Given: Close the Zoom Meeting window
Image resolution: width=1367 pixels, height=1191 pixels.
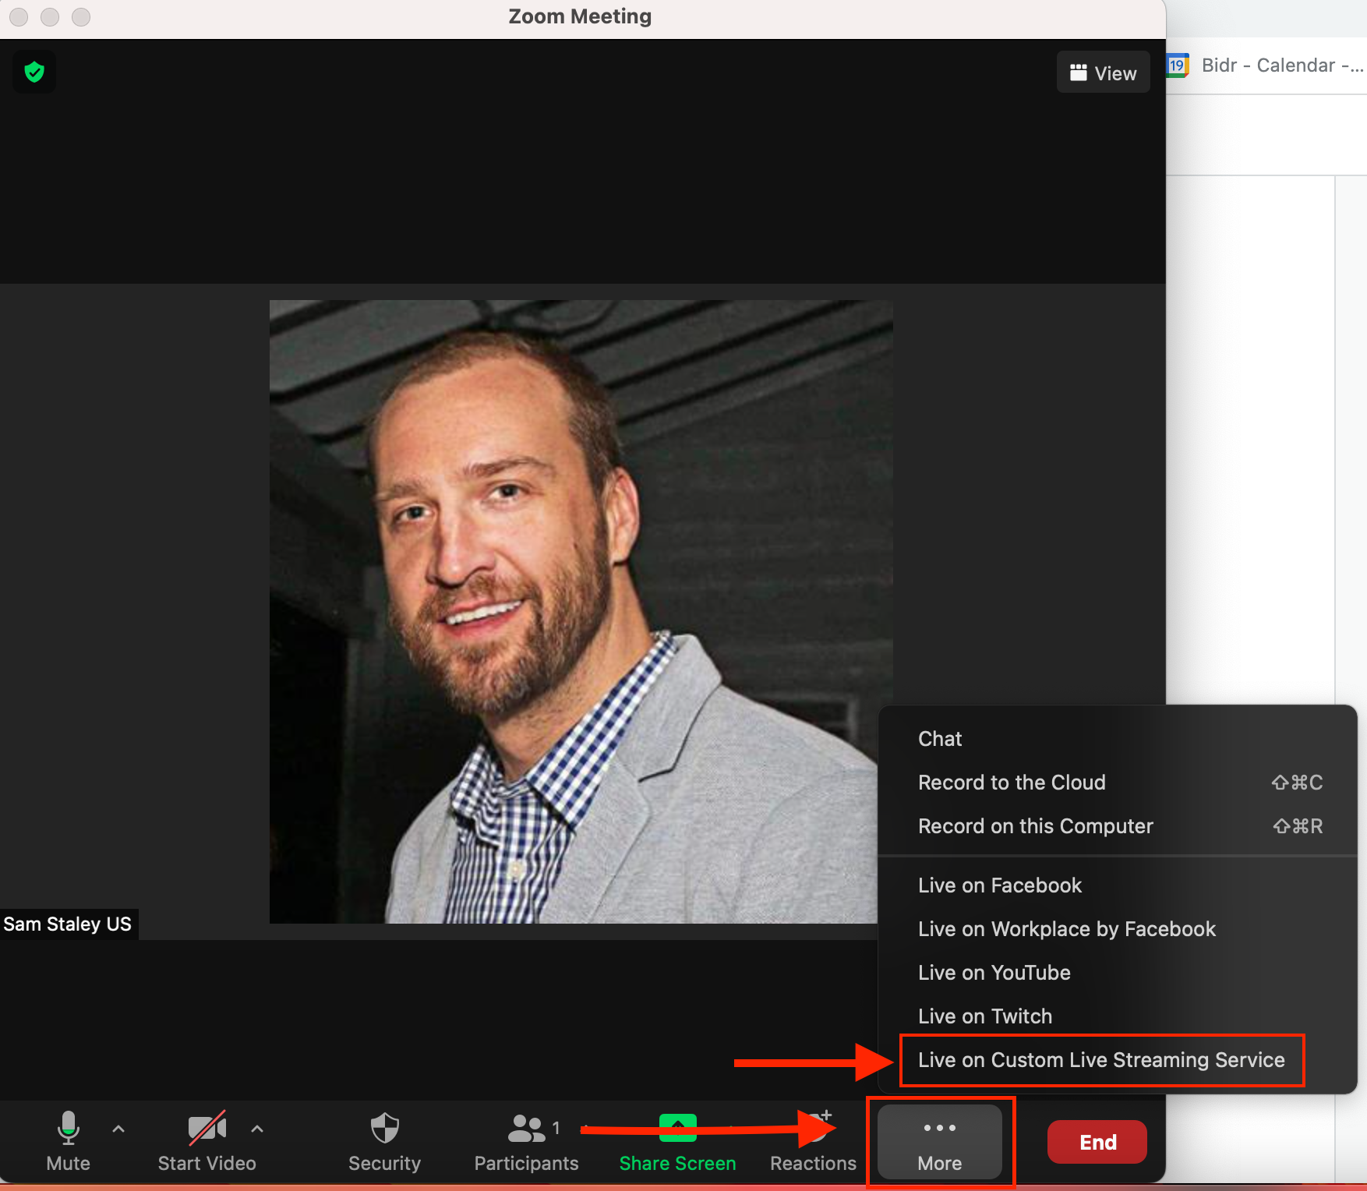Looking at the screenshot, I should click(19, 16).
